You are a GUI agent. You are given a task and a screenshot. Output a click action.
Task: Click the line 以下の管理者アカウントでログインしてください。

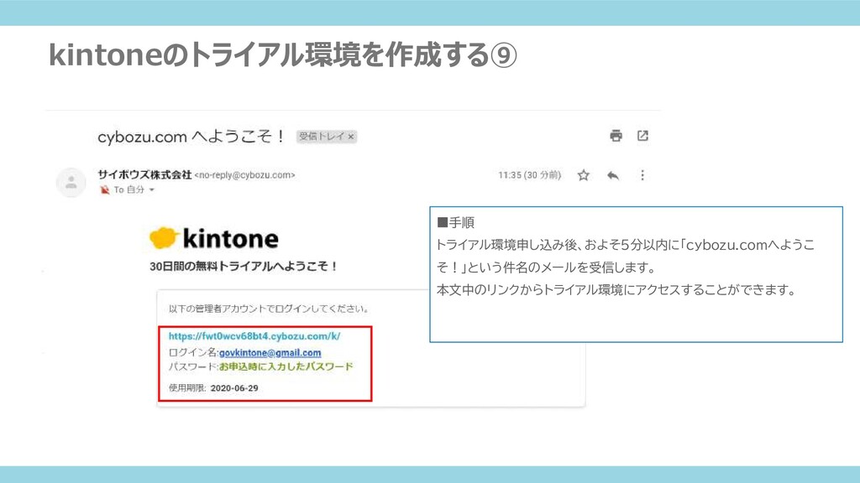269,309
